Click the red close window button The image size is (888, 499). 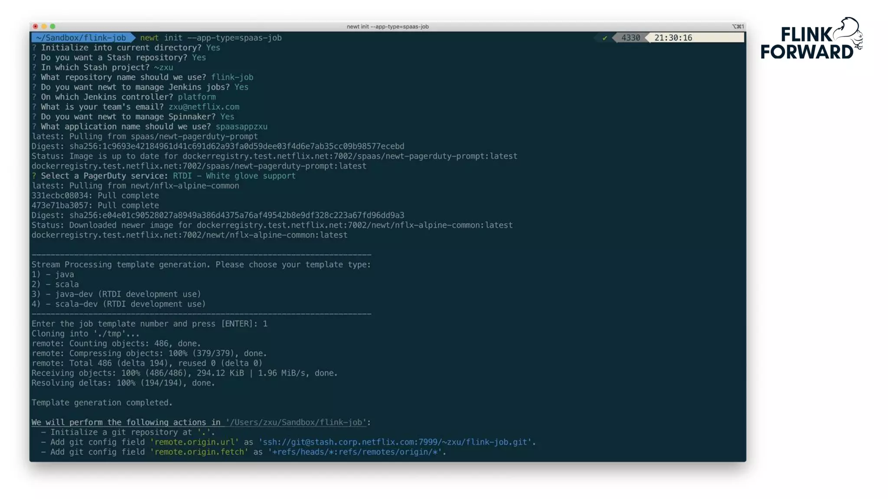(x=36, y=26)
